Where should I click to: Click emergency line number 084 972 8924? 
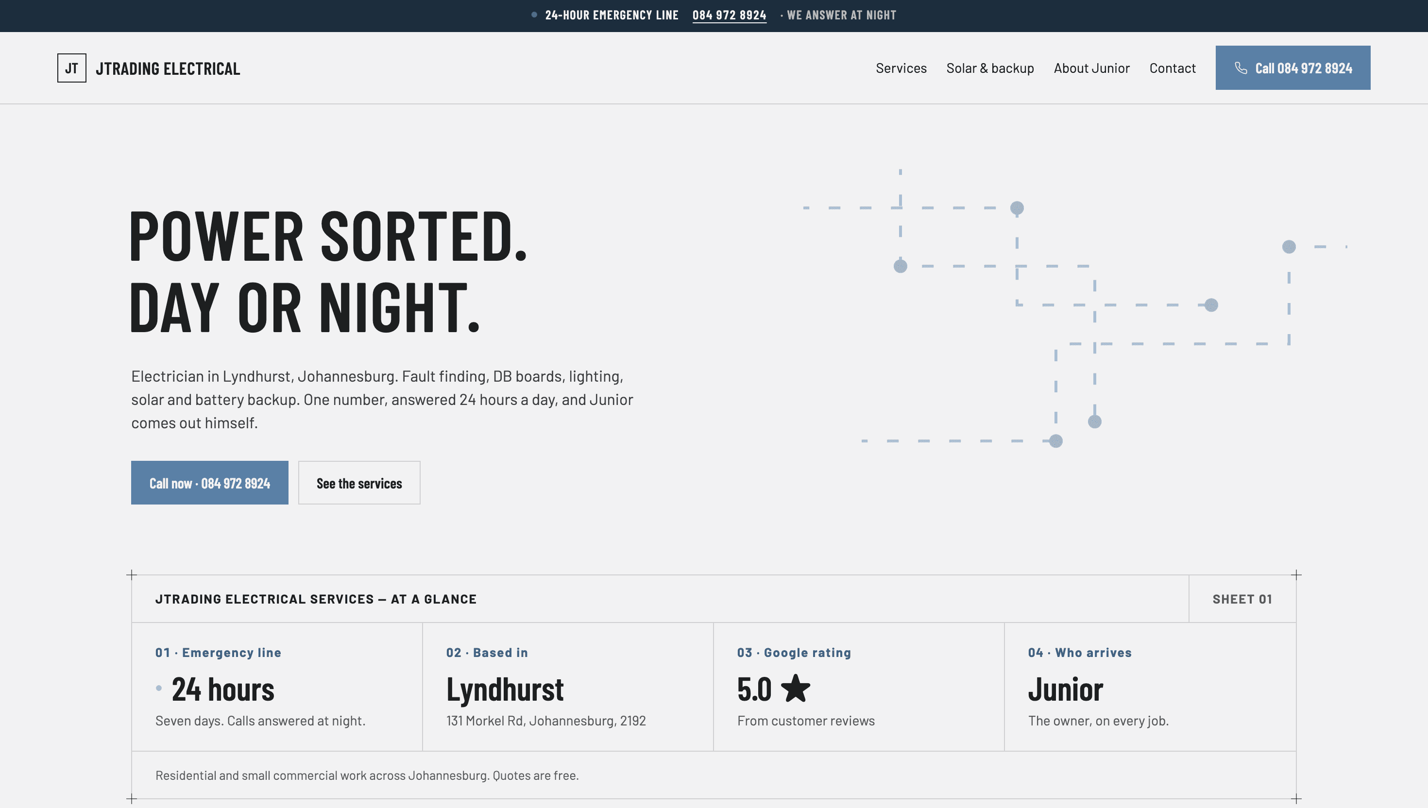pyautogui.click(x=729, y=15)
